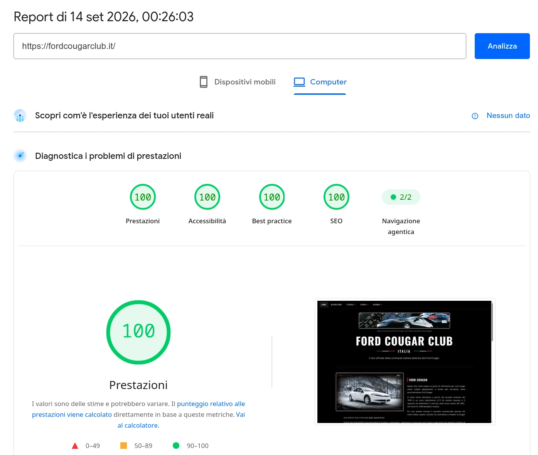Click the orange square 50–89 legend icon
The width and height of the screenshot is (538, 455).
click(x=124, y=446)
